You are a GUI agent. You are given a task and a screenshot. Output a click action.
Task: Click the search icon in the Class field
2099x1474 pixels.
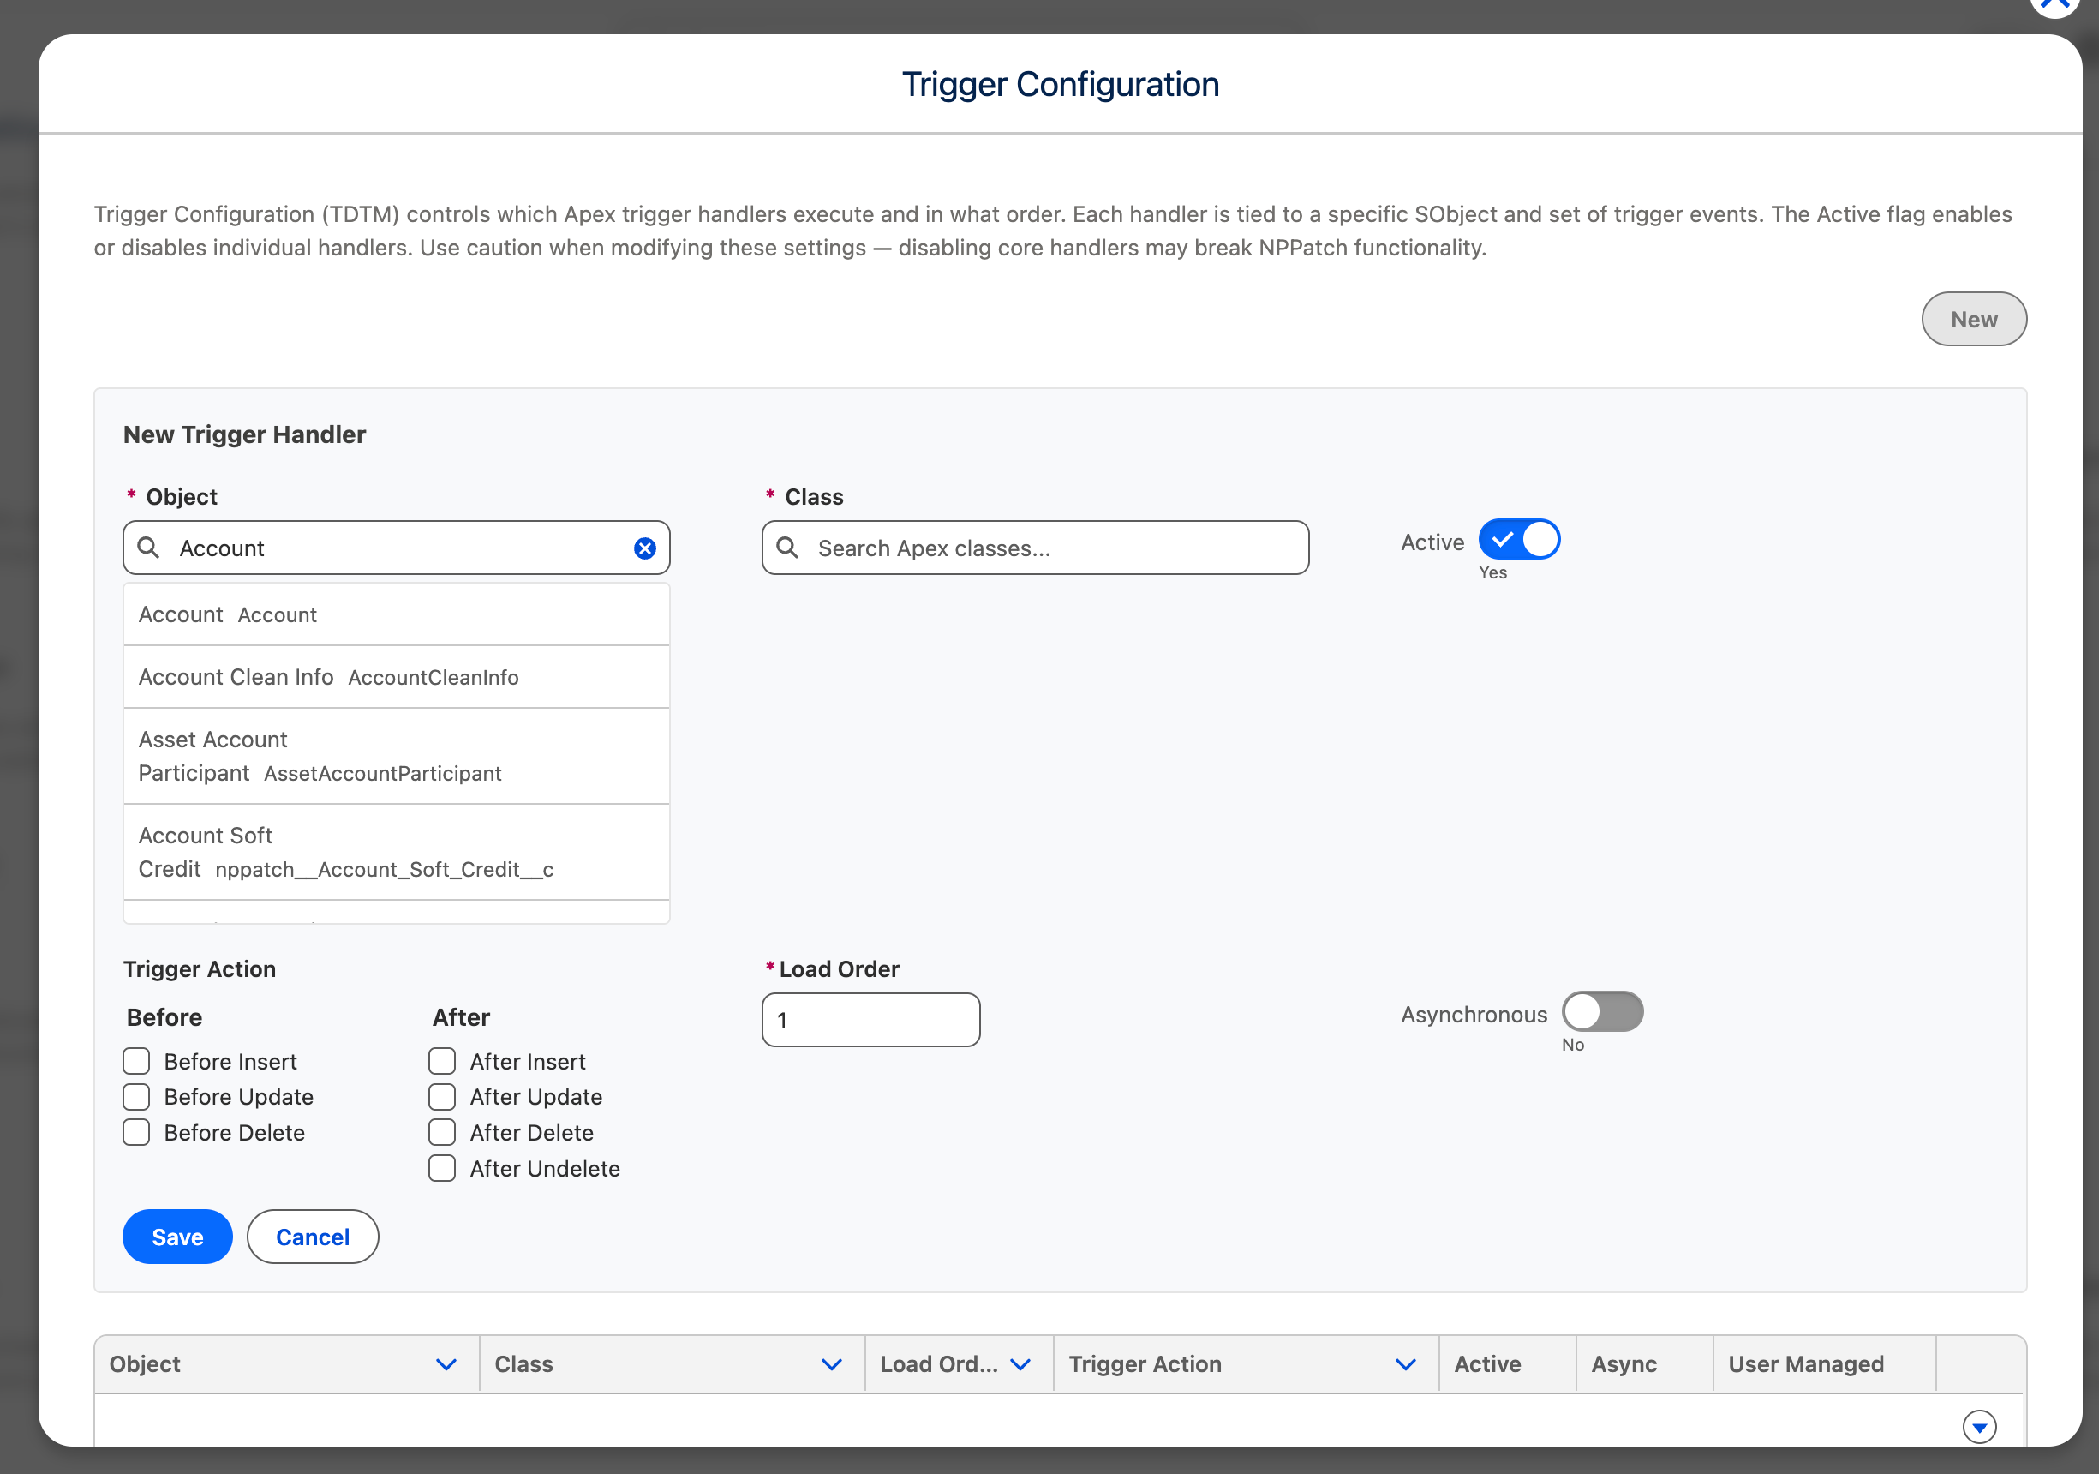point(788,548)
